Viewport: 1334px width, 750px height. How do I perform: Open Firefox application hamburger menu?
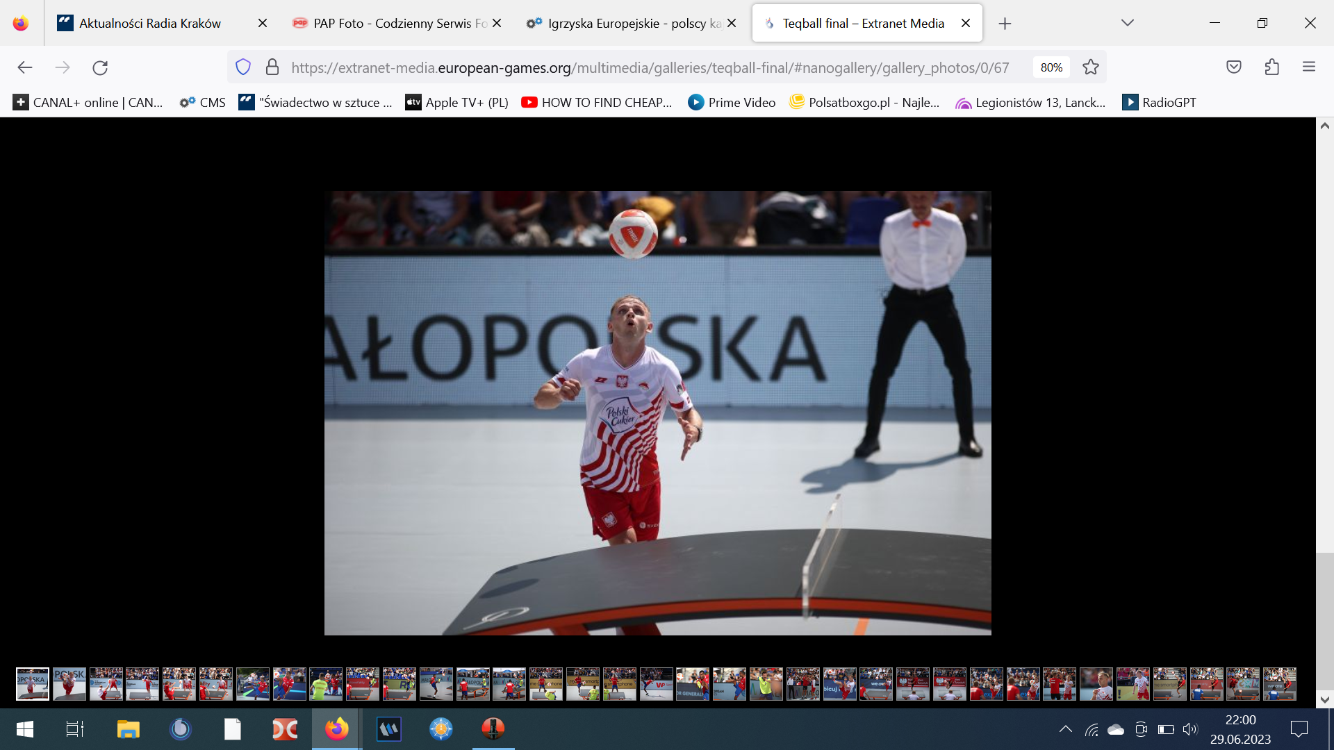(1309, 67)
